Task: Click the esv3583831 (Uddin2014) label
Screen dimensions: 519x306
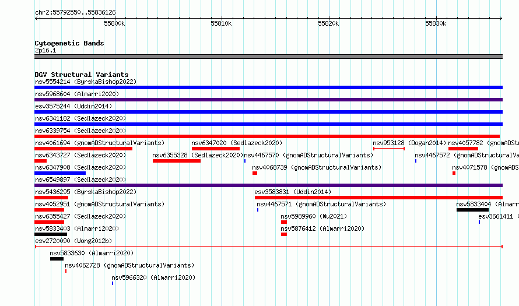Action: [x=293, y=192]
